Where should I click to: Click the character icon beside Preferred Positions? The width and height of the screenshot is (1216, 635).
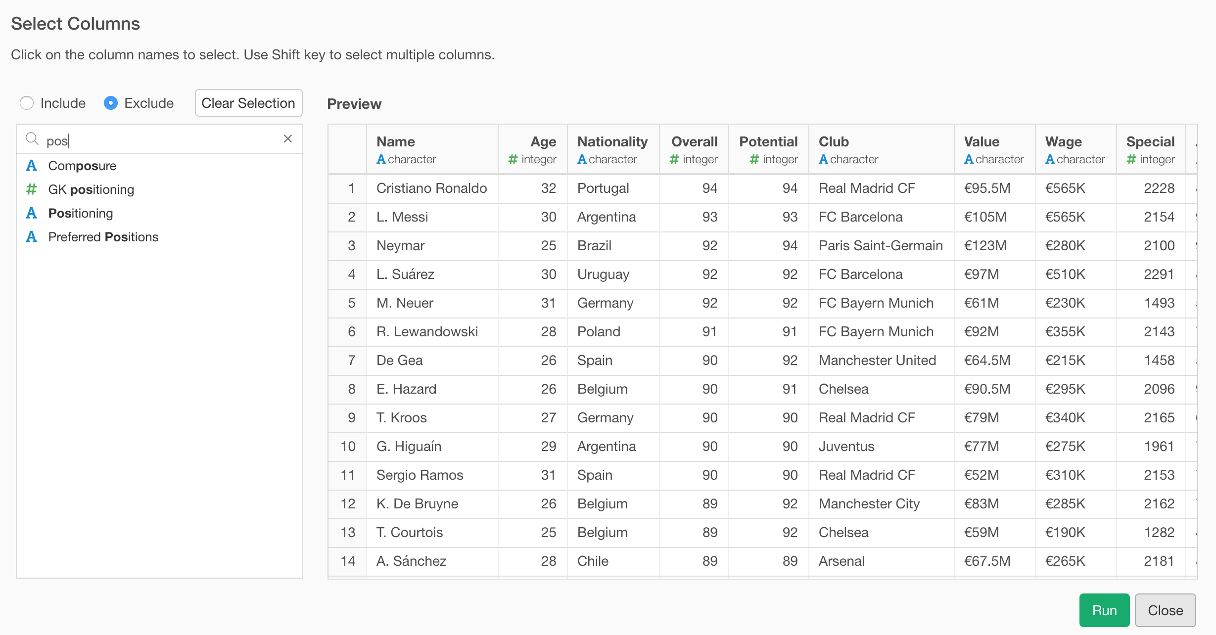[x=31, y=237]
